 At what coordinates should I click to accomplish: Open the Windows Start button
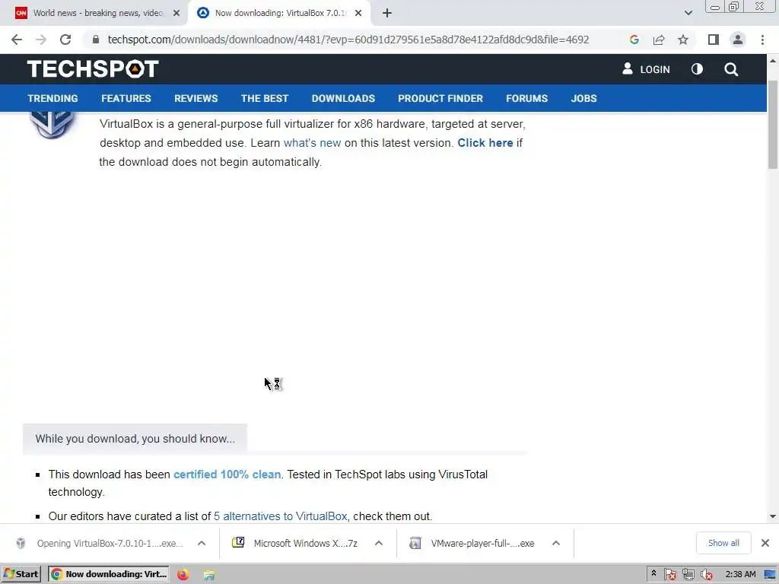[x=21, y=574]
